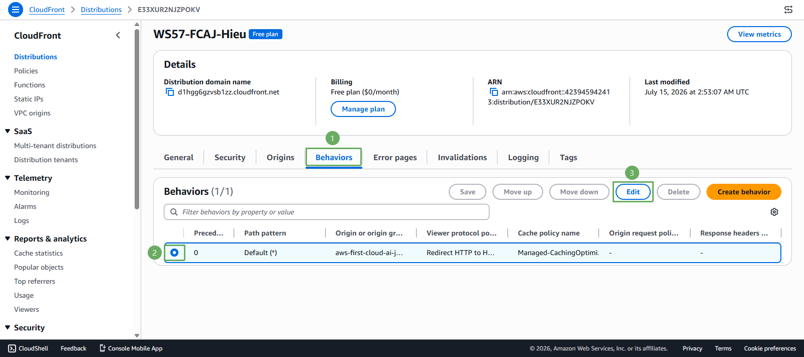Click the Move up button
Image resolution: width=804 pixels, height=357 pixels.
tap(518, 192)
